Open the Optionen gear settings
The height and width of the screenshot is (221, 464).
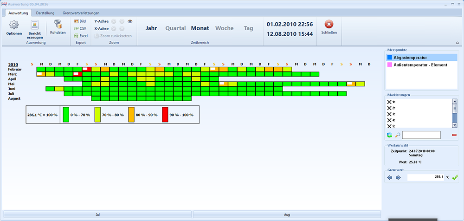(x=14, y=28)
